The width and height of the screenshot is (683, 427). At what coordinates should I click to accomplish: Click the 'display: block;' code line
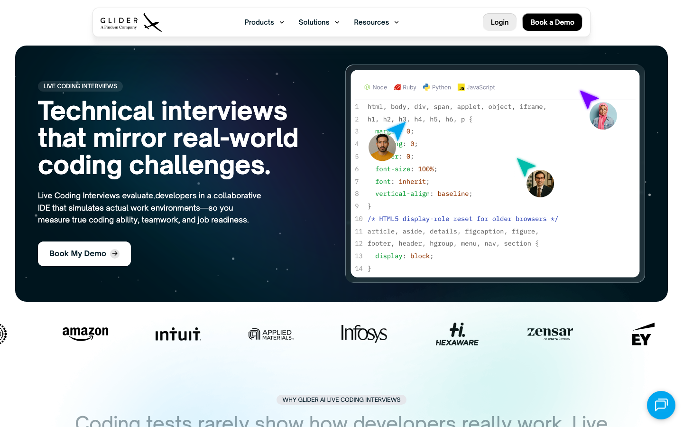(404, 256)
